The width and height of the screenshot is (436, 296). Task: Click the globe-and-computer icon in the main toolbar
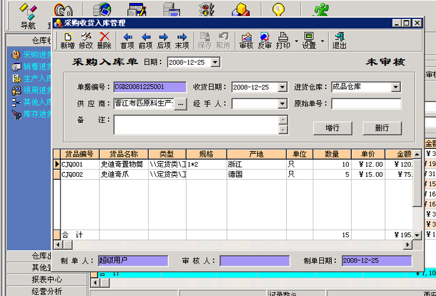click(102, 9)
